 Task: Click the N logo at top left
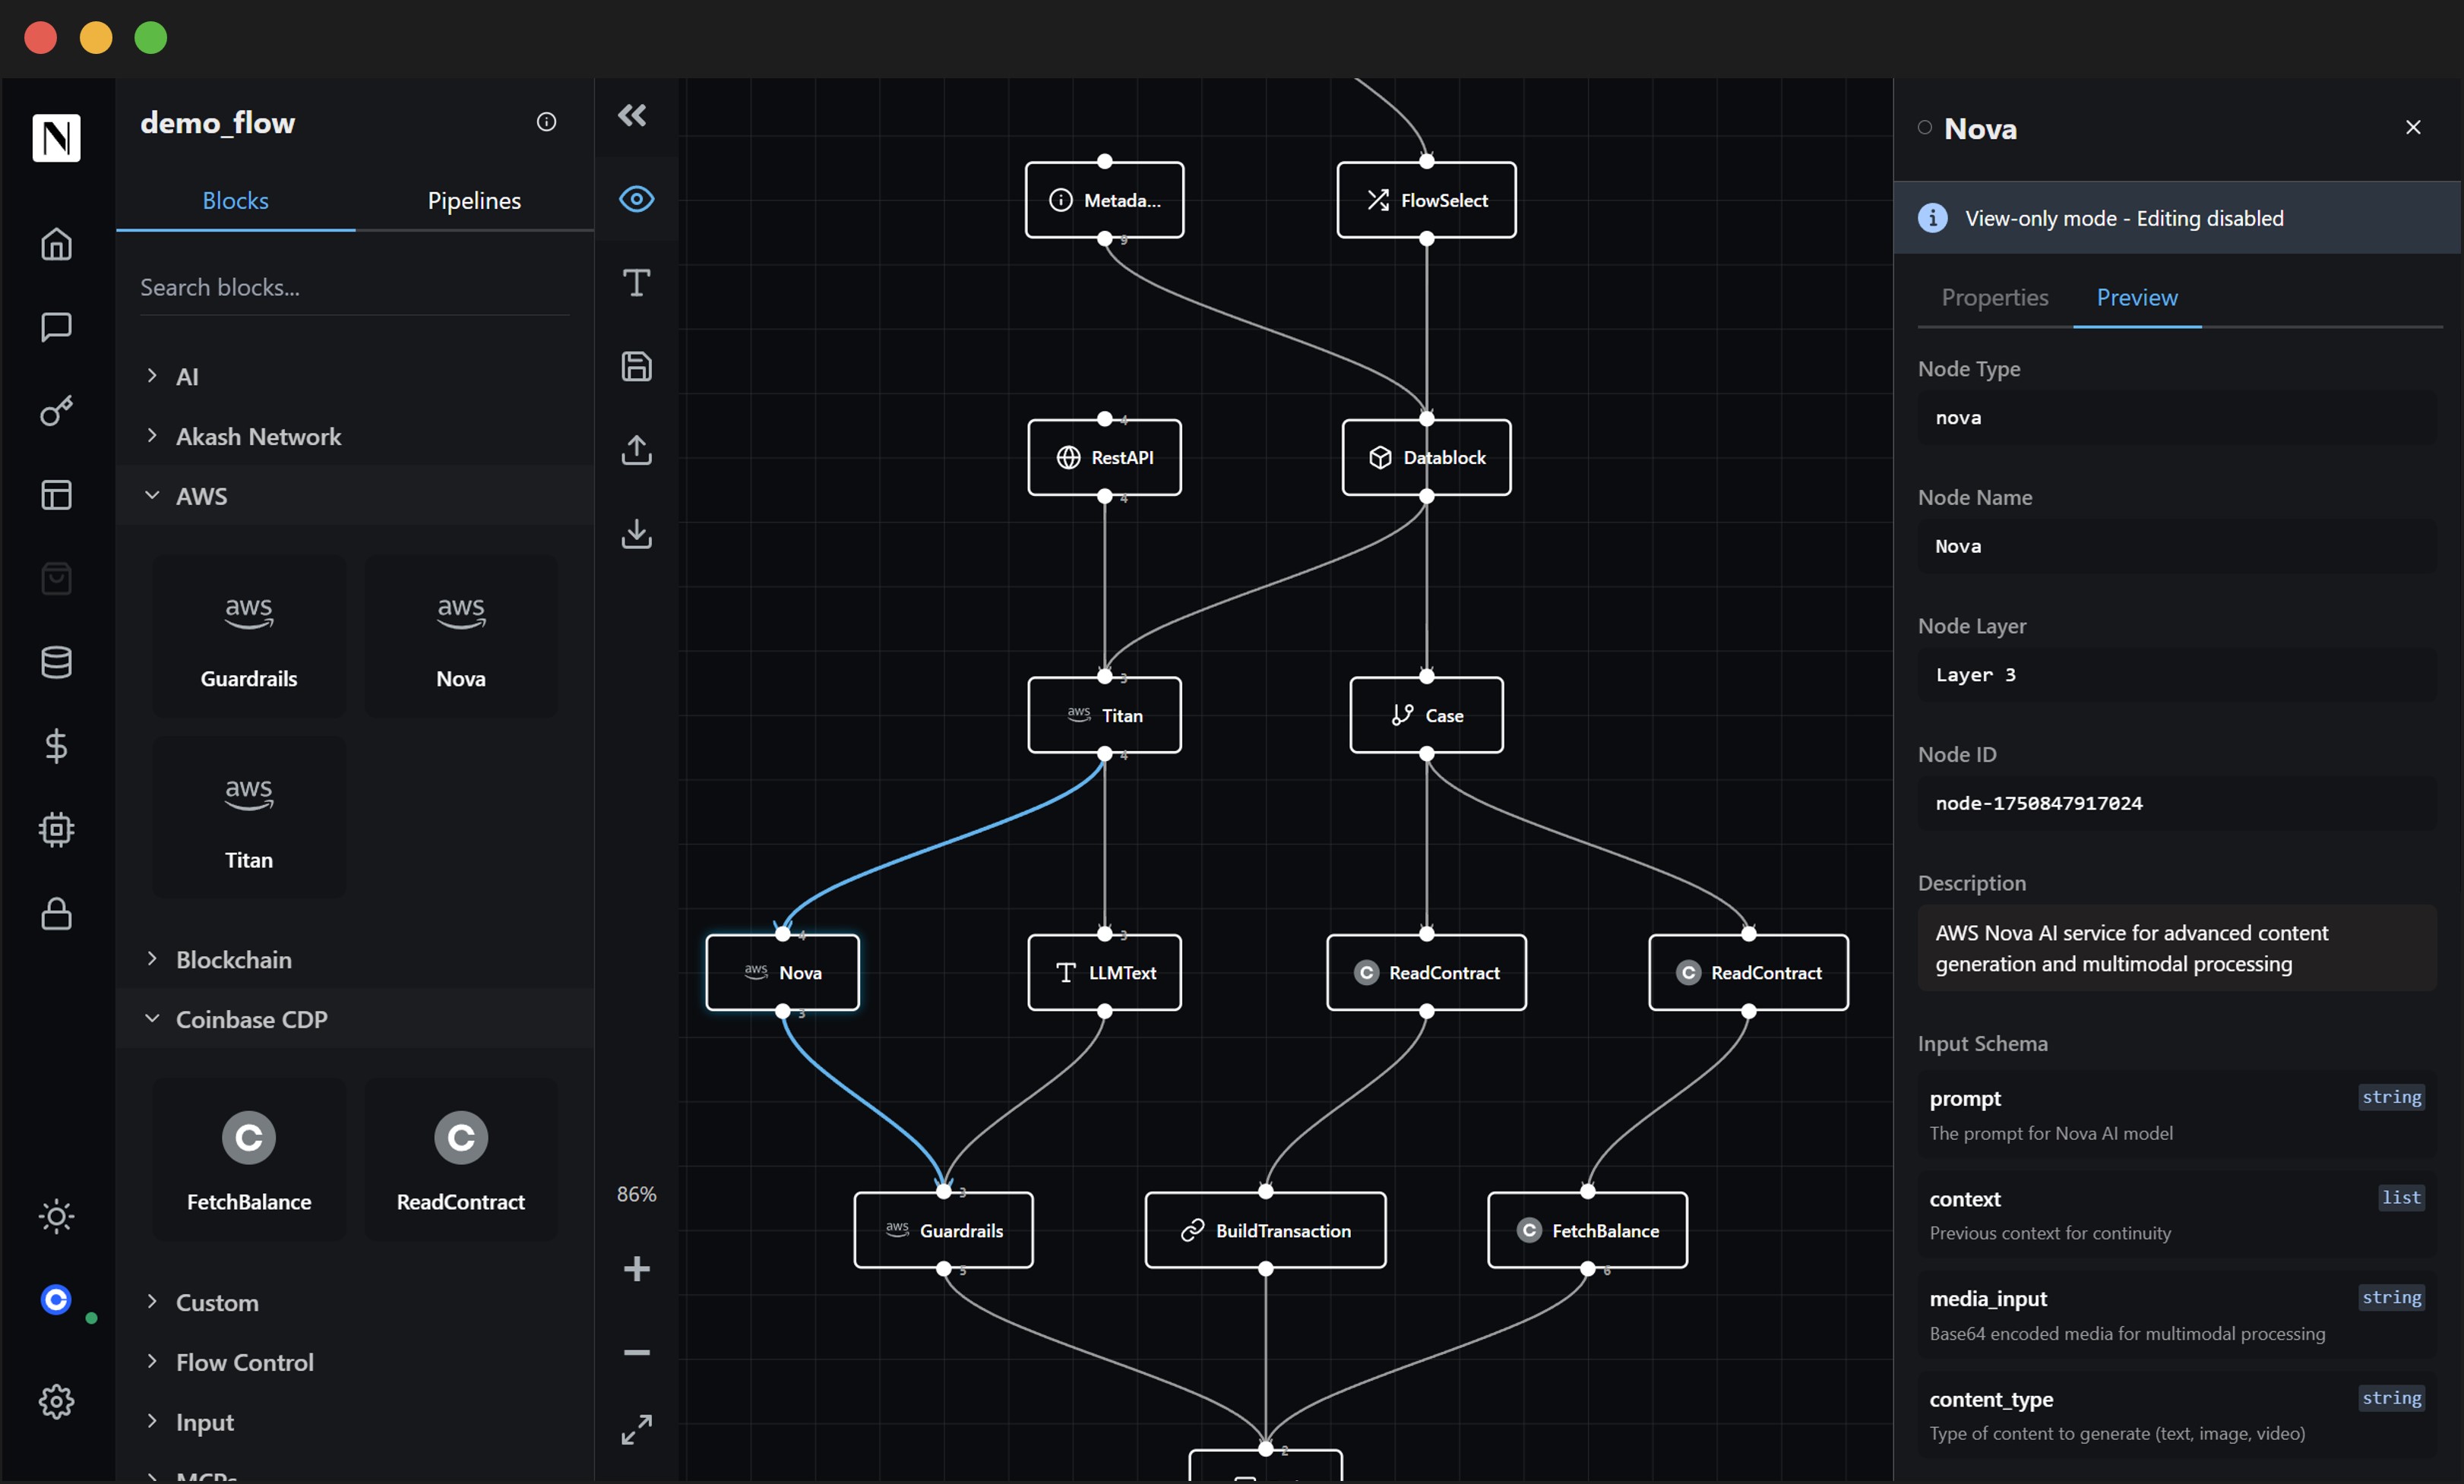(x=56, y=138)
